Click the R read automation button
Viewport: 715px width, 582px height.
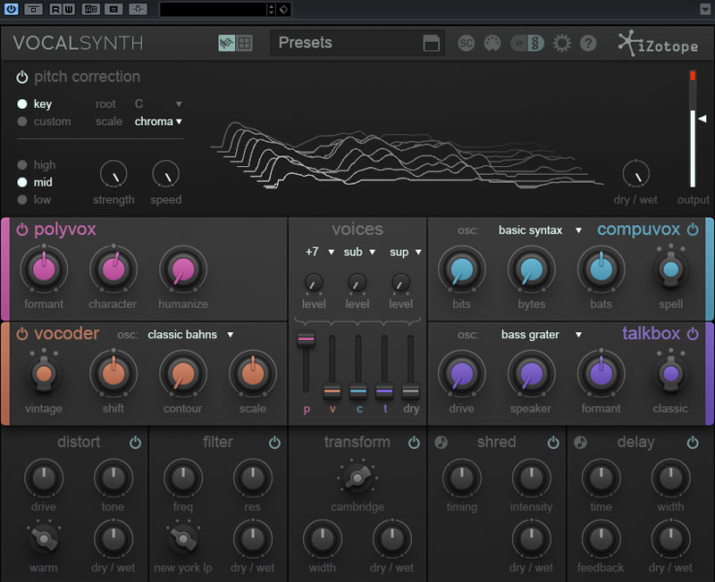click(55, 9)
